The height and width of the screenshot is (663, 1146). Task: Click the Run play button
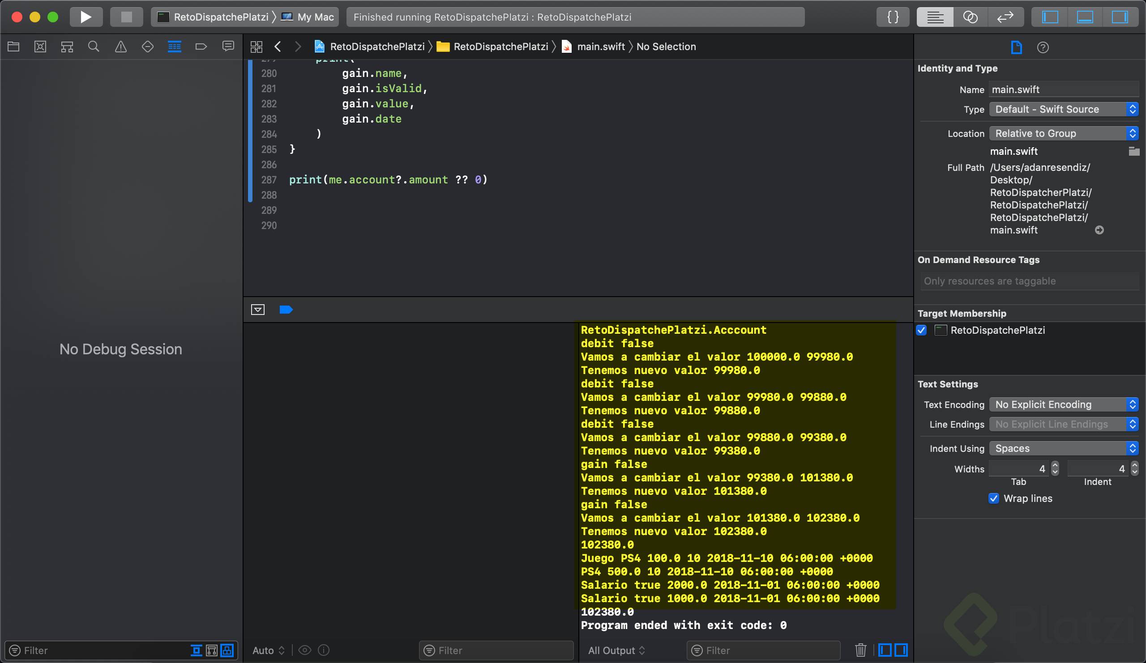point(86,17)
